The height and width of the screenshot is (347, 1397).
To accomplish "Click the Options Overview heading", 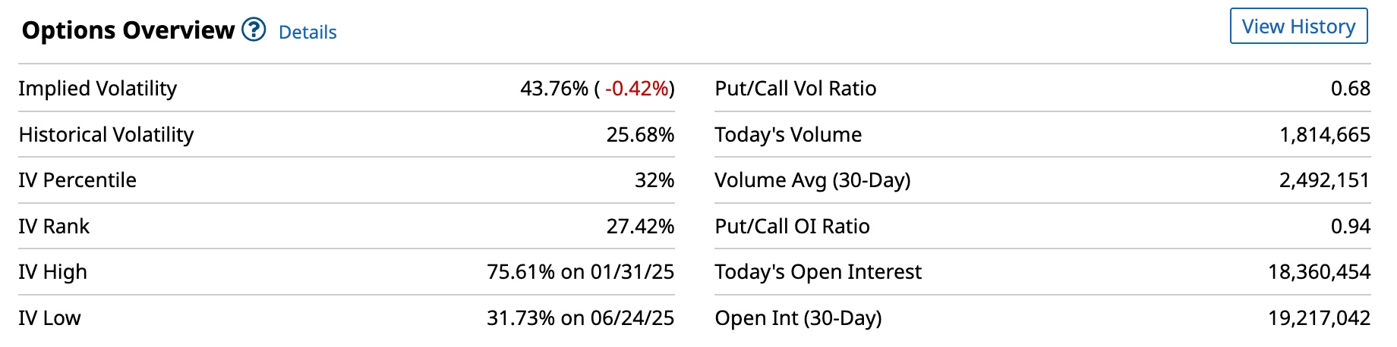I will point(128,30).
